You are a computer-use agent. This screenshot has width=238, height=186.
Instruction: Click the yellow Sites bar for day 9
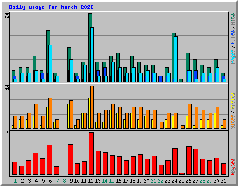point(68,116)
